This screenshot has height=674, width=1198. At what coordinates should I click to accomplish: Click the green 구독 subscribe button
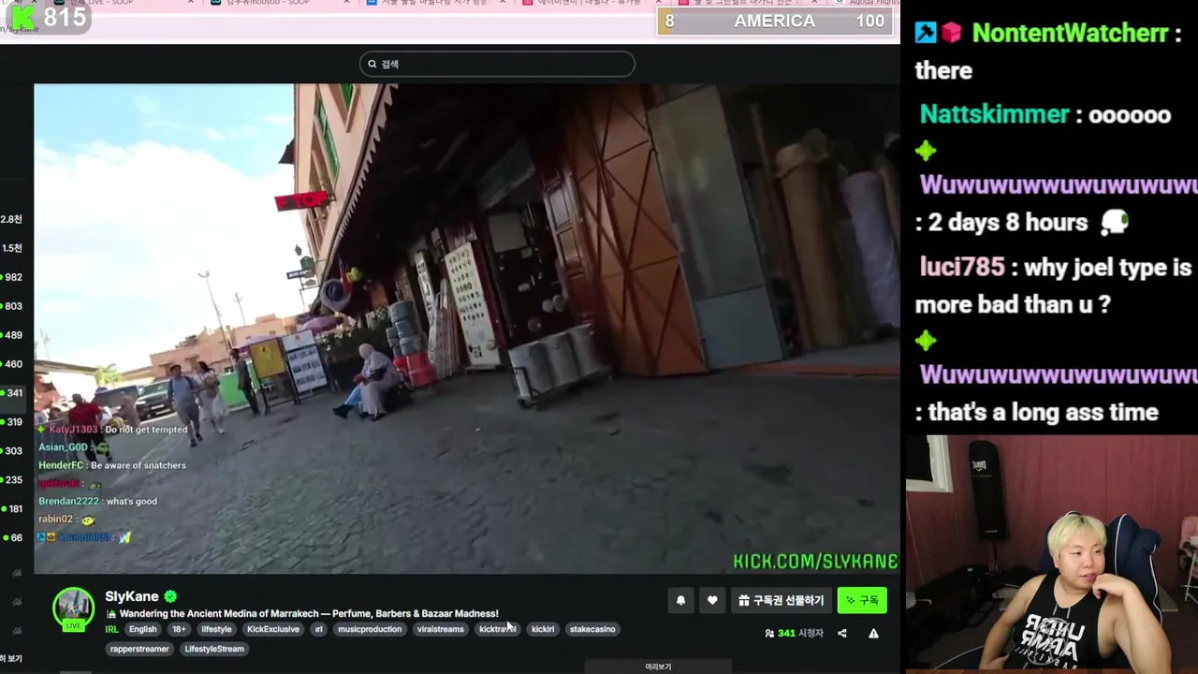pyautogui.click(x=862, y=601)
